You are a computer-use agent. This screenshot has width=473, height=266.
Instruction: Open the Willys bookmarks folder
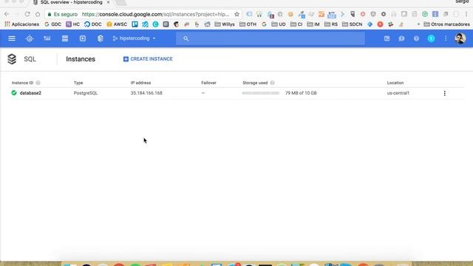(x=225, y=24)
